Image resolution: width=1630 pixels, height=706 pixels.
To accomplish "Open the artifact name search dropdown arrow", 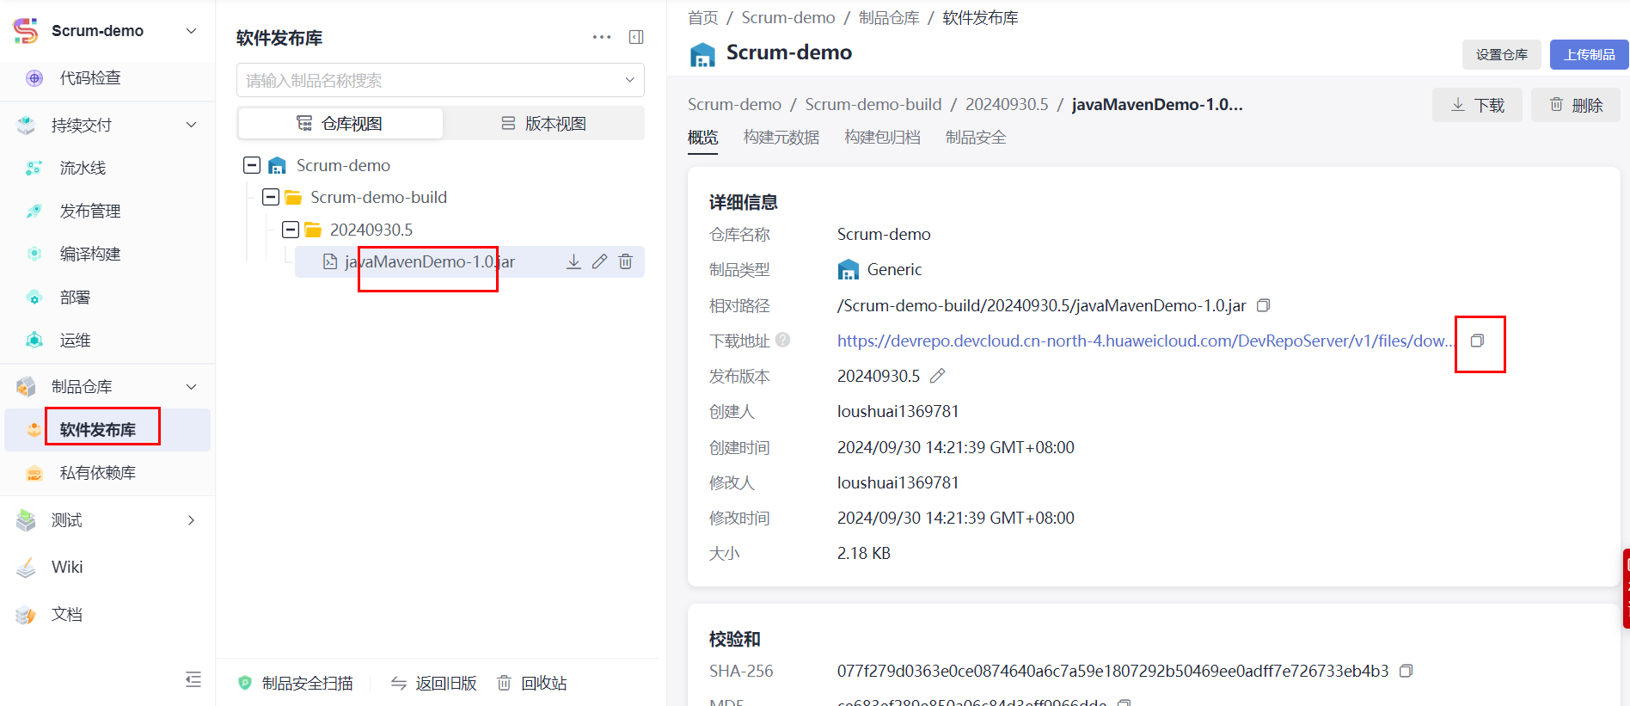I will tap(629, 80).
